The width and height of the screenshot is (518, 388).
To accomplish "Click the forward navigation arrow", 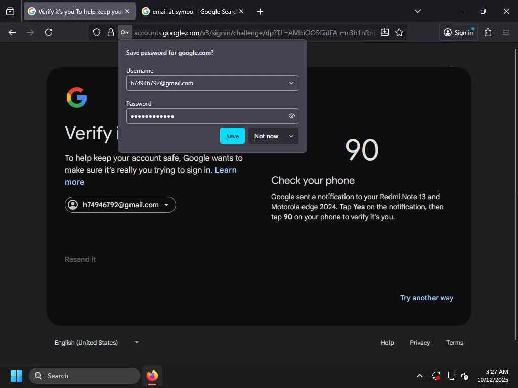I will pyautogui.click(x=30, y=32).
